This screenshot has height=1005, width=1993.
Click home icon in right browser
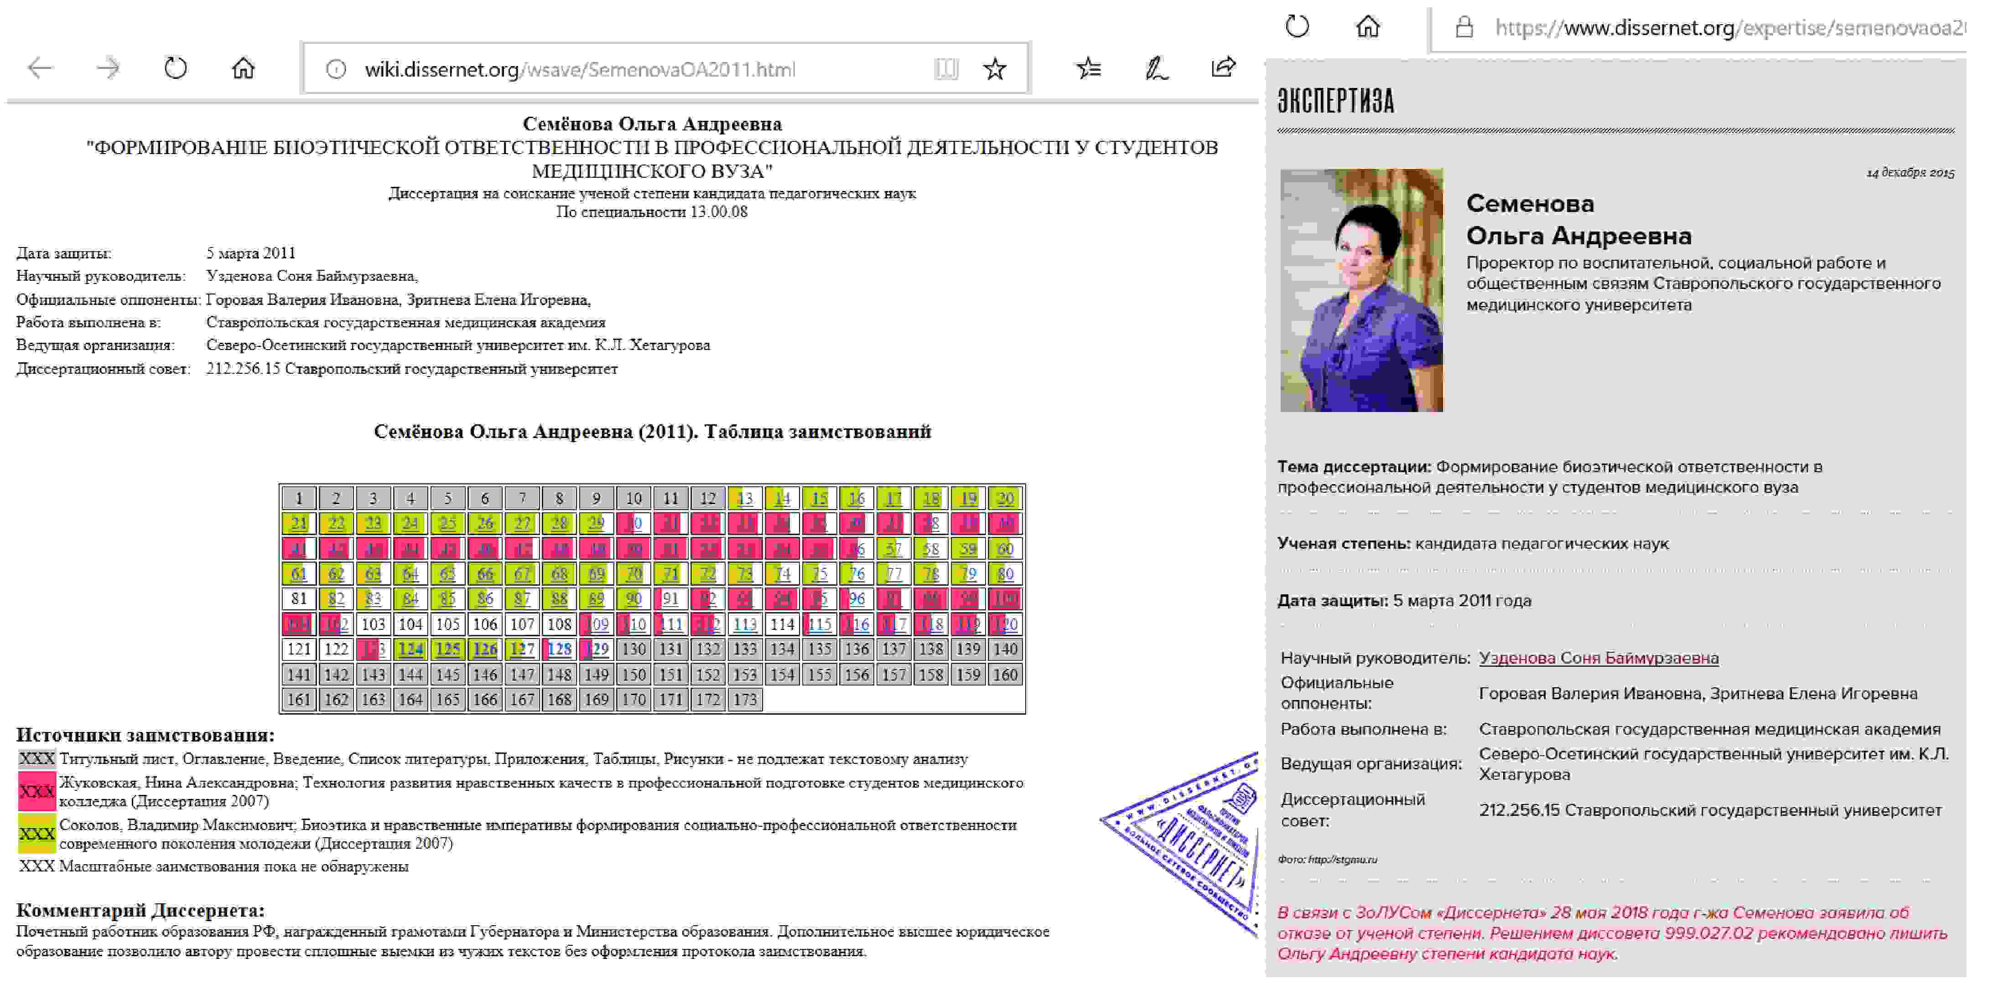[1367, 27]
